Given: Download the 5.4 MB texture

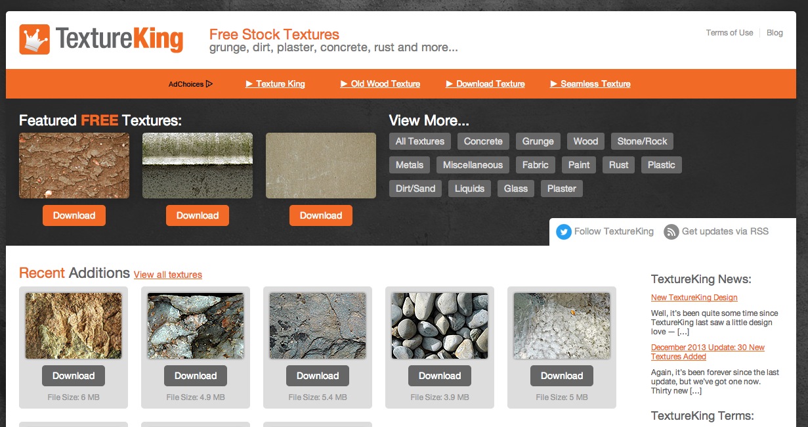Looking at the screenshot, I should (x=318, y=376).
